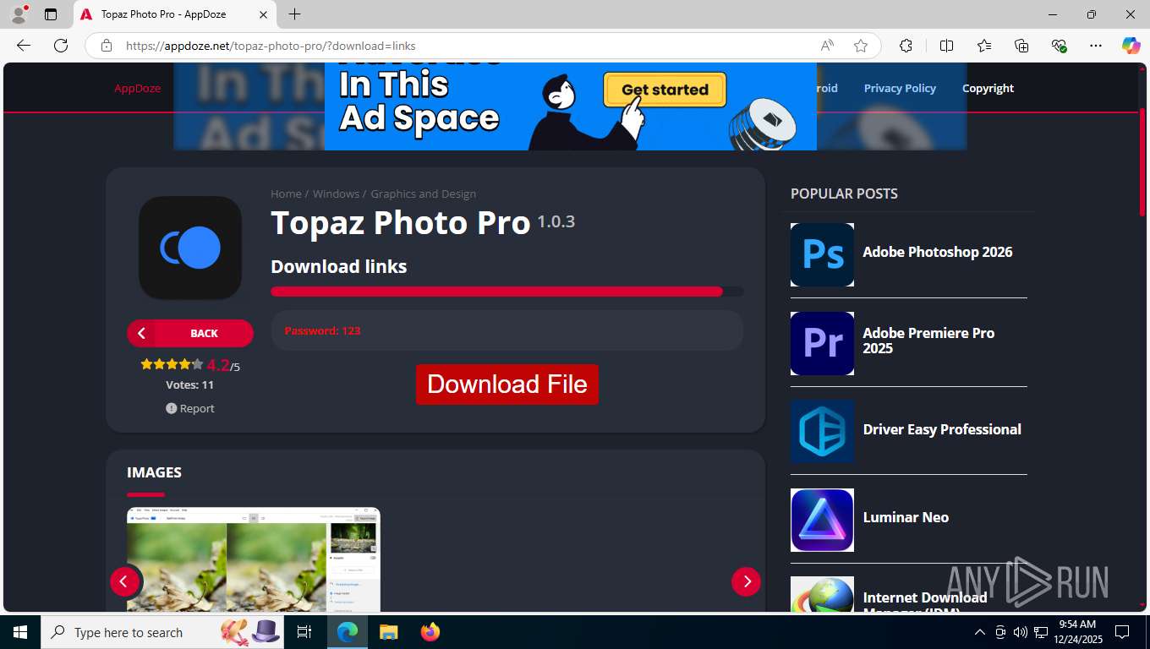1150x649 pixels.
Task: Open Privacy Policy nav link
Action: pyautogui.click(x=900, y=88)
